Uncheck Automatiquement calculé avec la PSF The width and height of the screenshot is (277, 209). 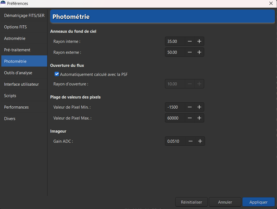point(57,74)
